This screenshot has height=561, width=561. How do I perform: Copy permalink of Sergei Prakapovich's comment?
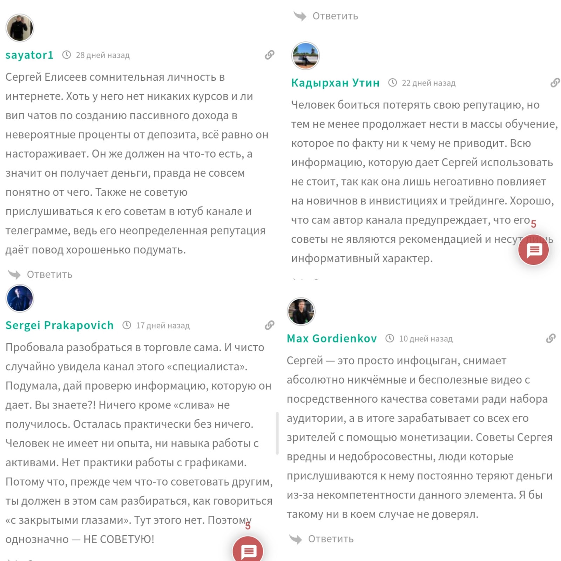tap(269, 325)
